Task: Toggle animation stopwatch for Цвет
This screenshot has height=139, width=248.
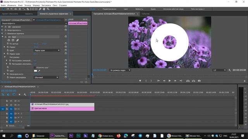Action: click(x=8, y=71)
